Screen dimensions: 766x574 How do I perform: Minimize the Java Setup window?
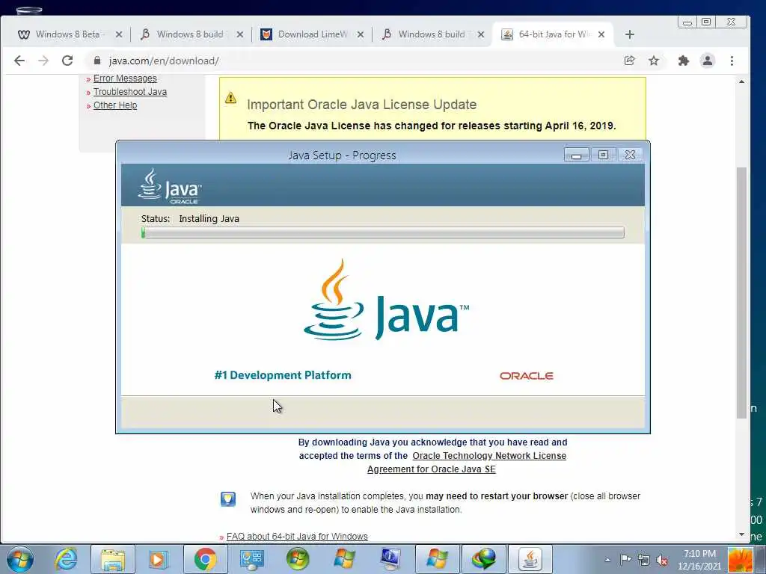click(x=577, y=155)
